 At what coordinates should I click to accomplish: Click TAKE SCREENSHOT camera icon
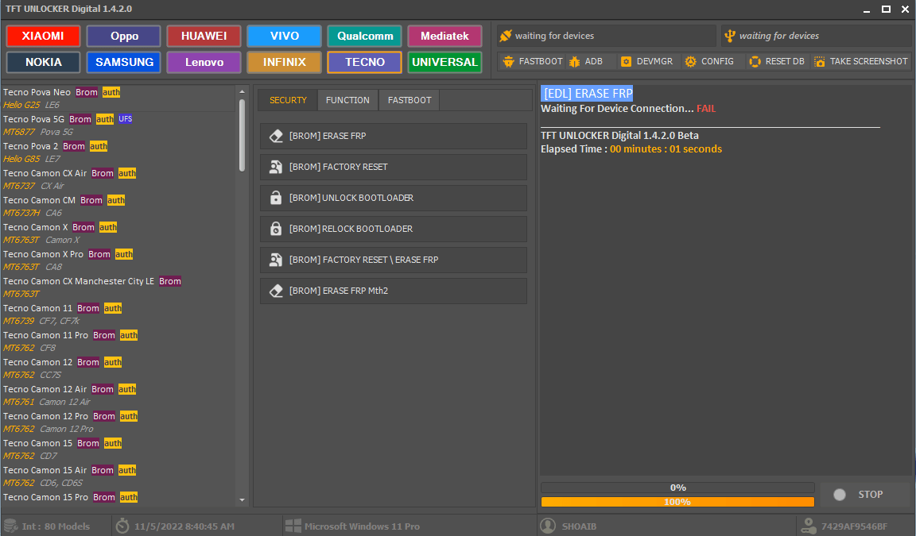tap(819, 61)
